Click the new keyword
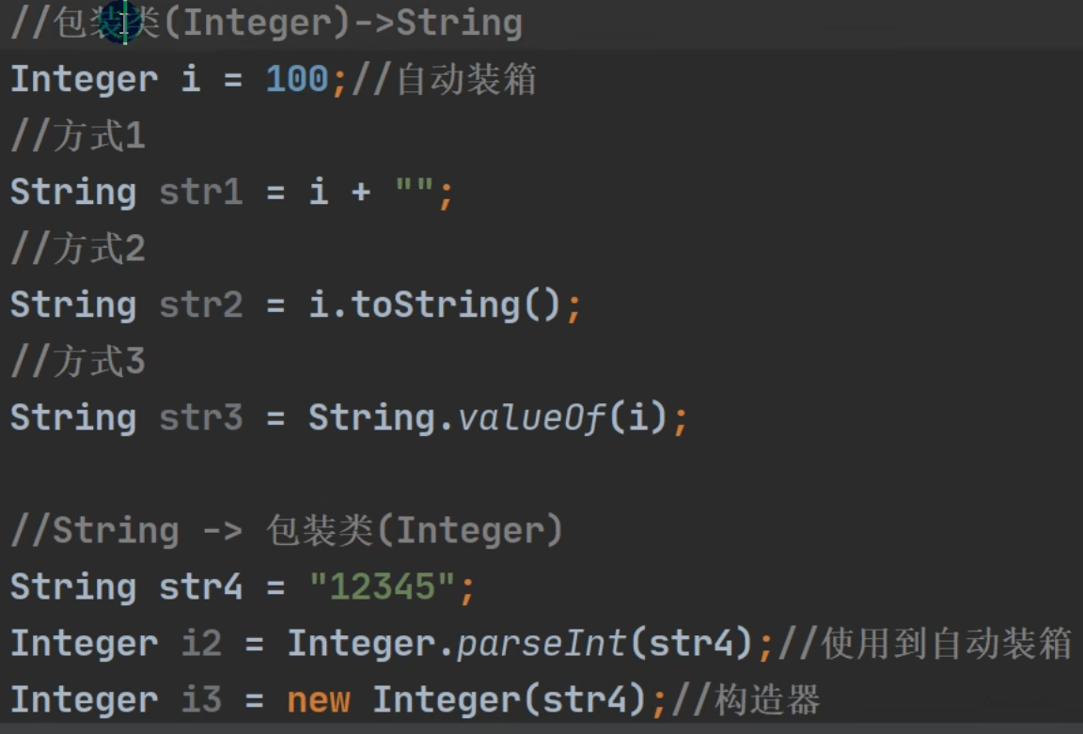Viewport: 1083px width, 734px height. 319,700
